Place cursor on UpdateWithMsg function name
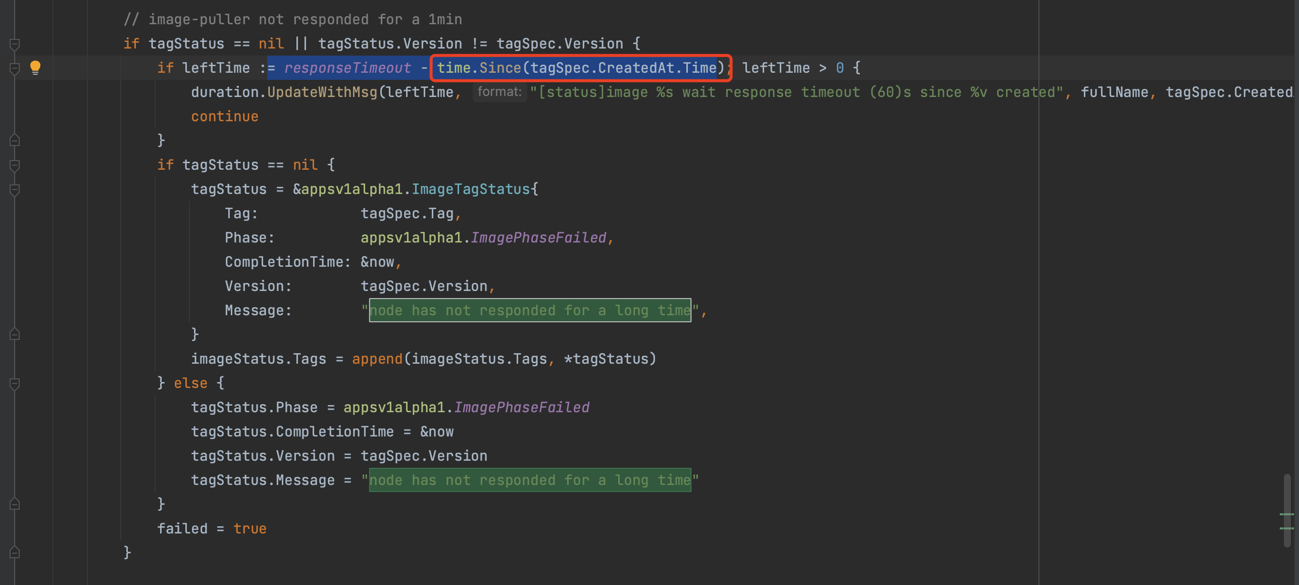 (322, 91)
